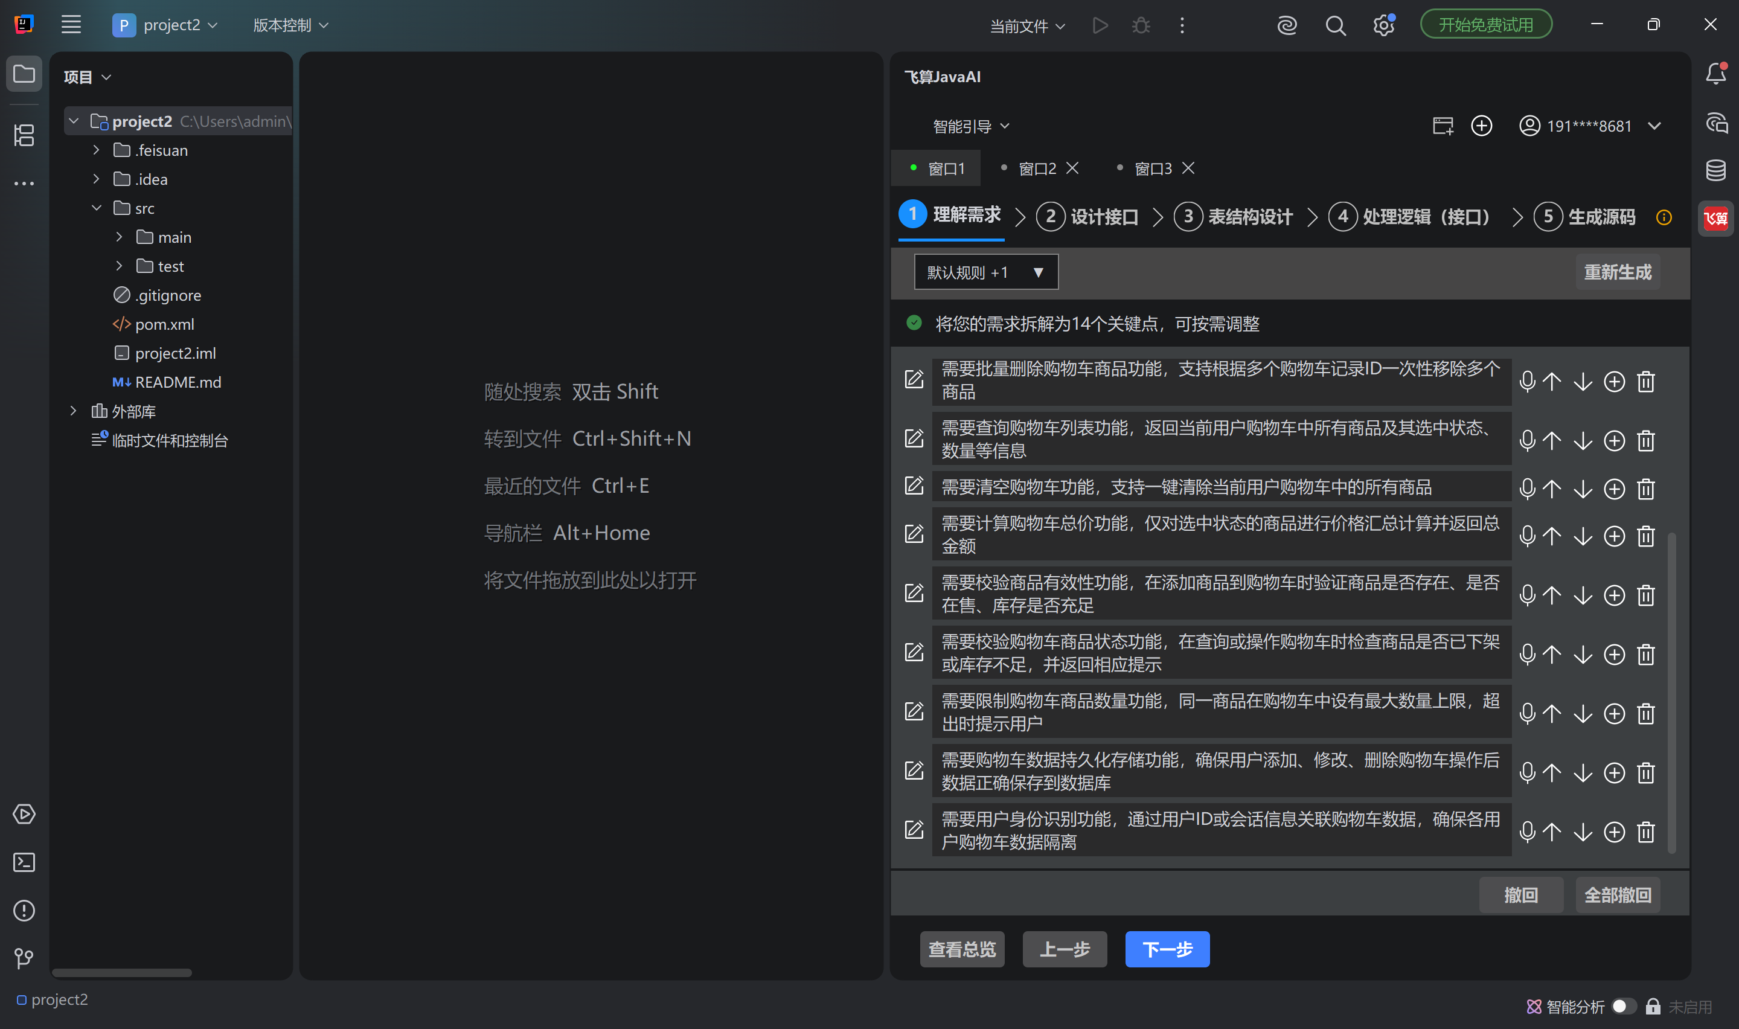
Task: Click the Debug bug icon
Action: 1141,25
